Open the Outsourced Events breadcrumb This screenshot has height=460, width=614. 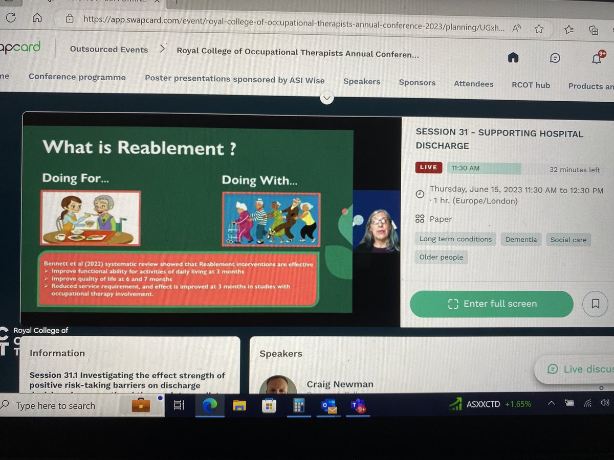click(x=109, y=50)
